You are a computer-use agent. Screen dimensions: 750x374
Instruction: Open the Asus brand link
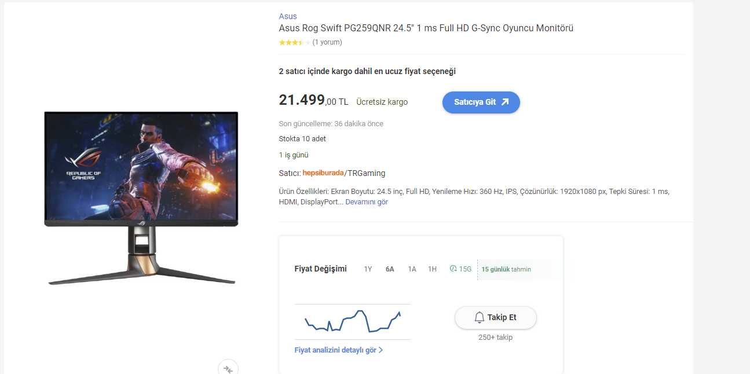(288, 16)
